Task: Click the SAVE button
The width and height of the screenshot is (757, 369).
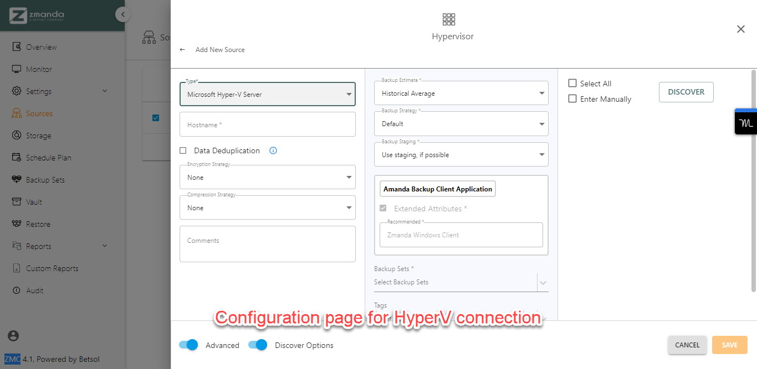Action: [729, 345]
